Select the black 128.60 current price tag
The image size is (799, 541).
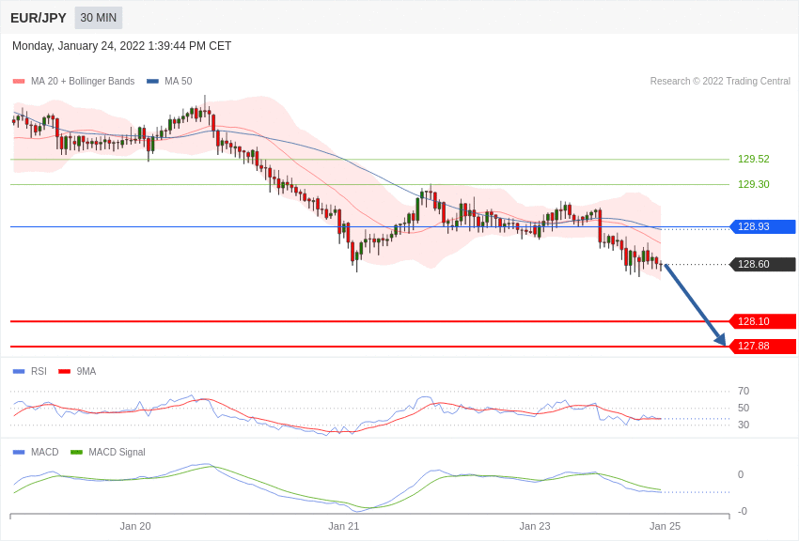tap(762, 264)
